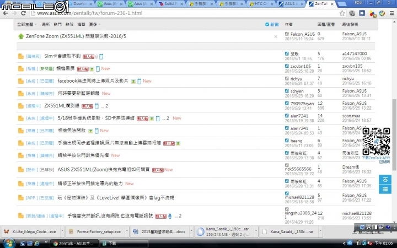The image size is (397, 248).
Task: Select the 精華 filter tab
Action: tap(81, 24)
